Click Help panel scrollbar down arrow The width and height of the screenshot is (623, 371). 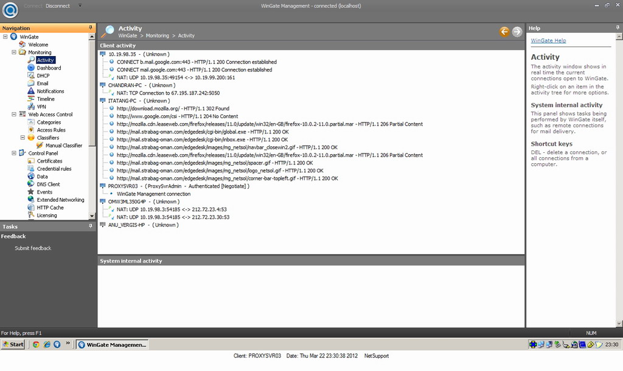click(619, 323)
